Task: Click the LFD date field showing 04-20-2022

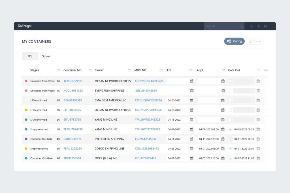Action: (177, 100)
